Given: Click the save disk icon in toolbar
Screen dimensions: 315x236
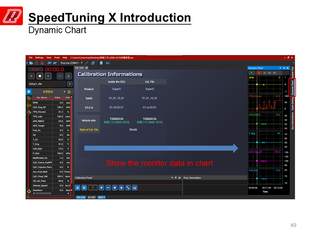Looking at the screenshot, I should pyautogui.click(x=36, y=63).
